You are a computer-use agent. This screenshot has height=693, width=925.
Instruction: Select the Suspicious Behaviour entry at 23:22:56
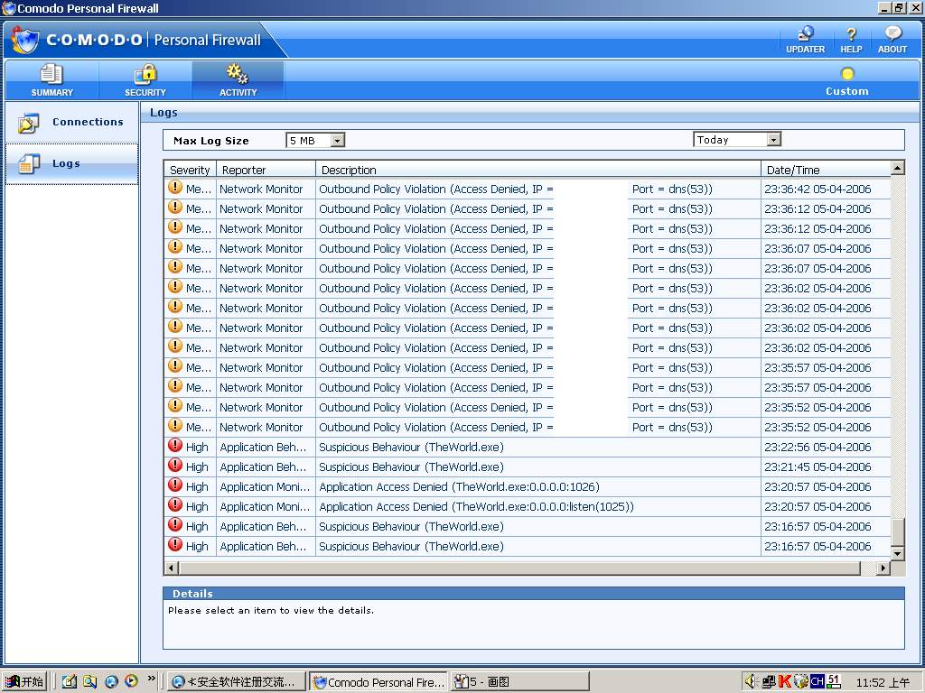[527, 448]
